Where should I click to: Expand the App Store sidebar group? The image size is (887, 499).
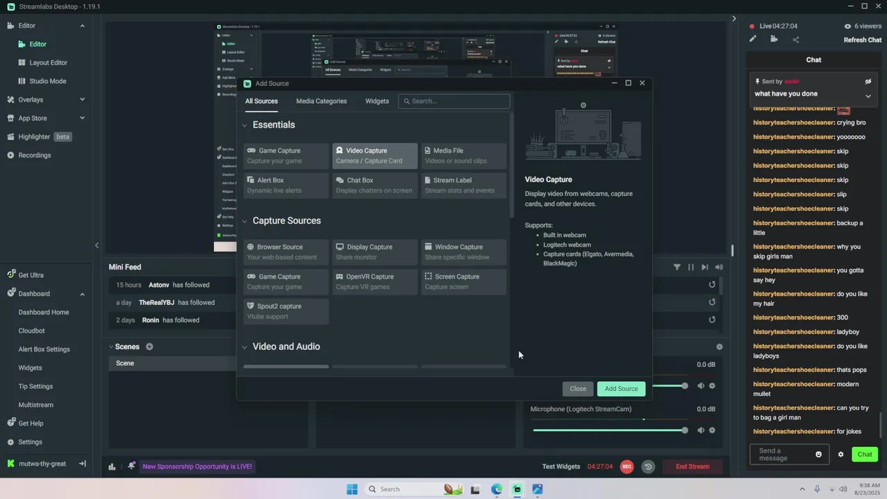tap(82, 119)
